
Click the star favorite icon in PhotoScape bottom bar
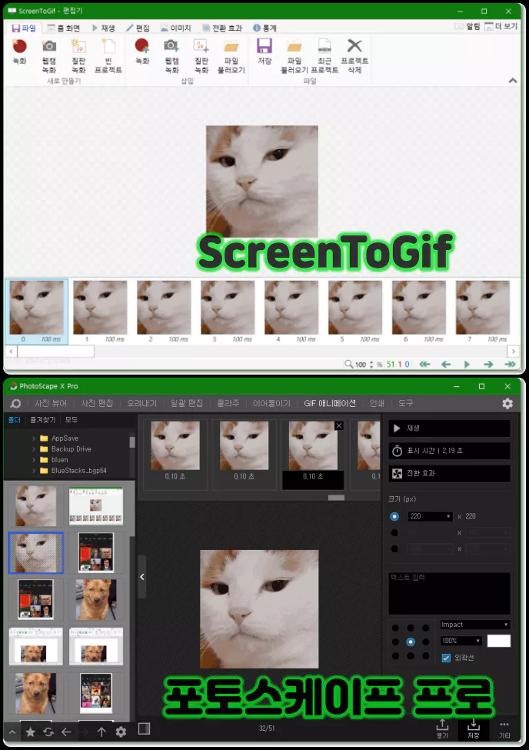pos(30,732)
